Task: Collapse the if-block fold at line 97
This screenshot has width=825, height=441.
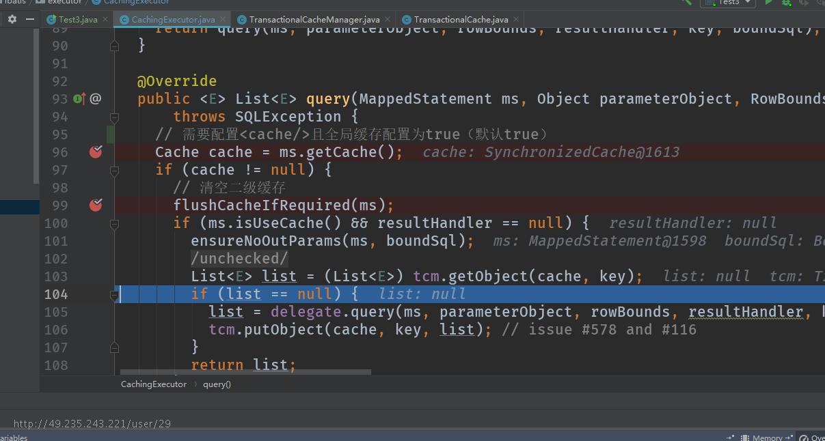Action: tap(114, 170)
